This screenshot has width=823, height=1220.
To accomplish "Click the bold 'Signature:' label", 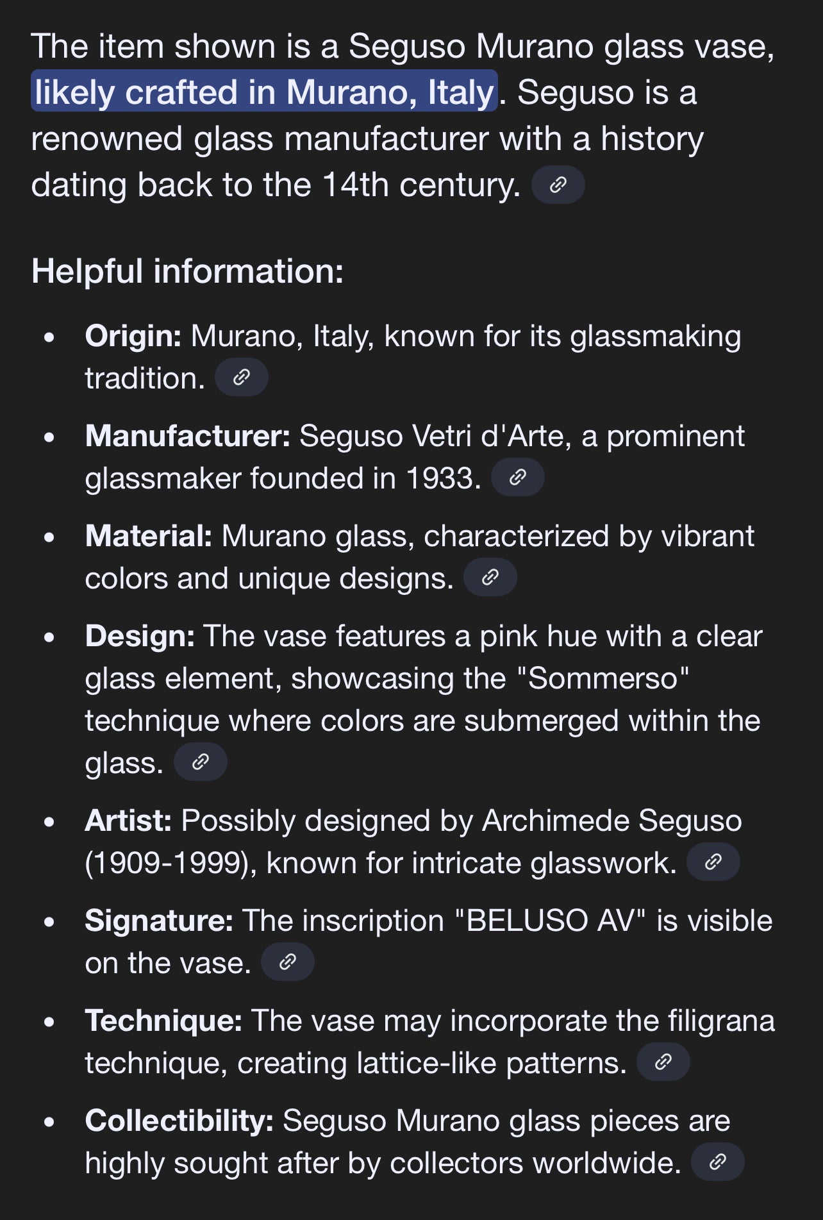I will coord(159,921).
